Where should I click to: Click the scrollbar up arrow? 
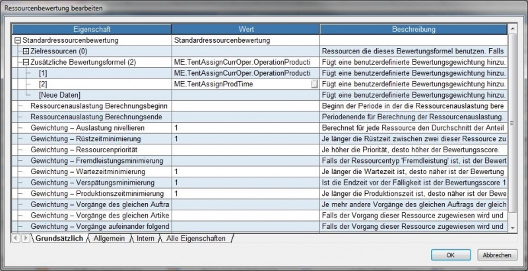coord(512,30)
